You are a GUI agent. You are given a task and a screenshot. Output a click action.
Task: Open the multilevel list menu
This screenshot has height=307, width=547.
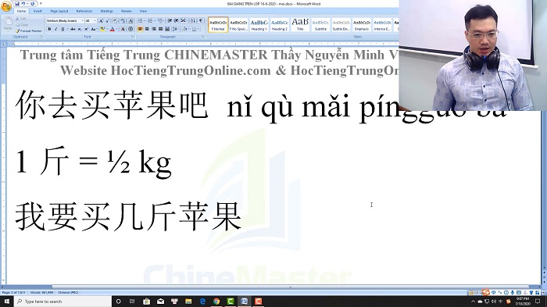161,21
